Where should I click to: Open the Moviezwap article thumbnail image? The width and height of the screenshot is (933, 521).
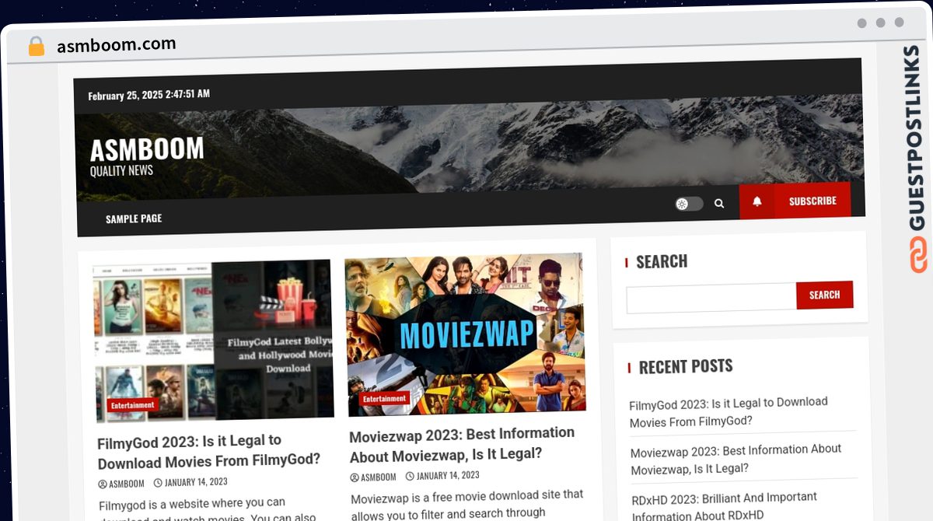[465, 334]
